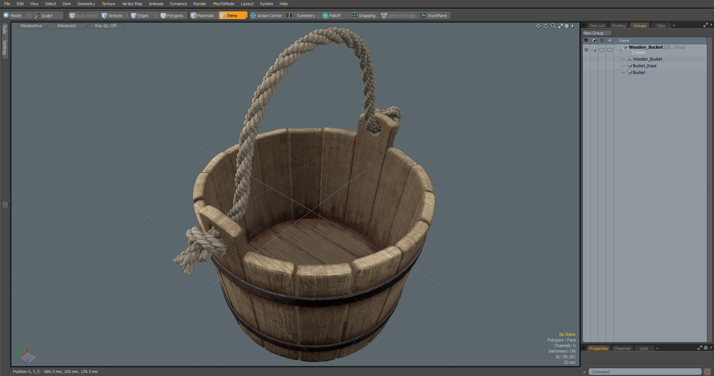Switch to the Properties tab
Image resolution: width=714 pixels, height=376 pixels.
(x=598, y=349)
